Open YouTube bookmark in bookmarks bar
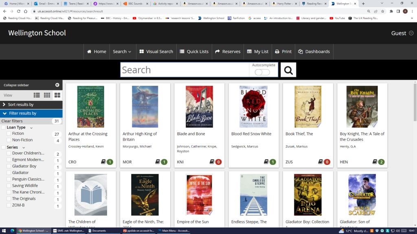The image size is (417, 234). (337, 18)
